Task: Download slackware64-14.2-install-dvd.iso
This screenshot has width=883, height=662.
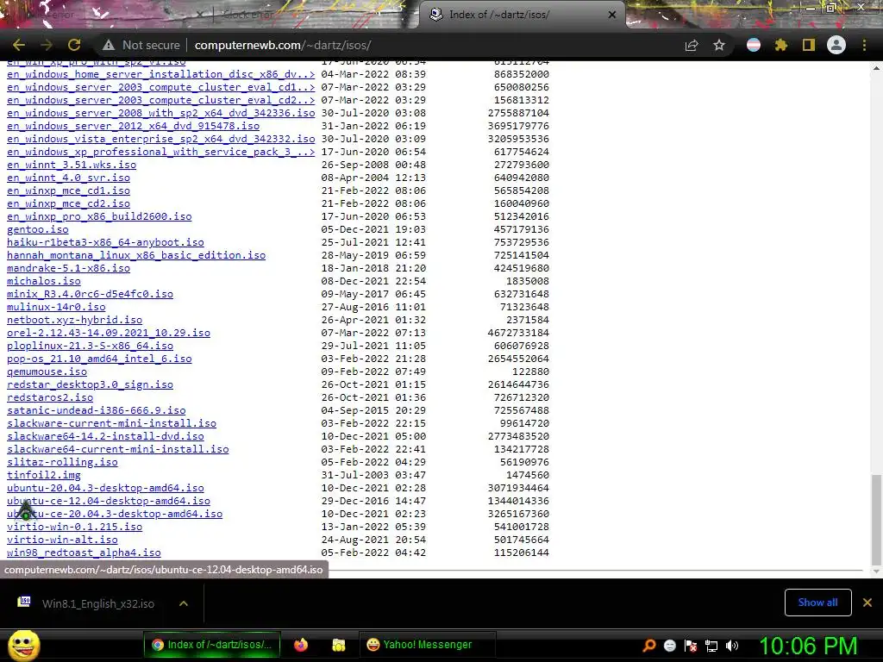Action: (x=105, y=437)
